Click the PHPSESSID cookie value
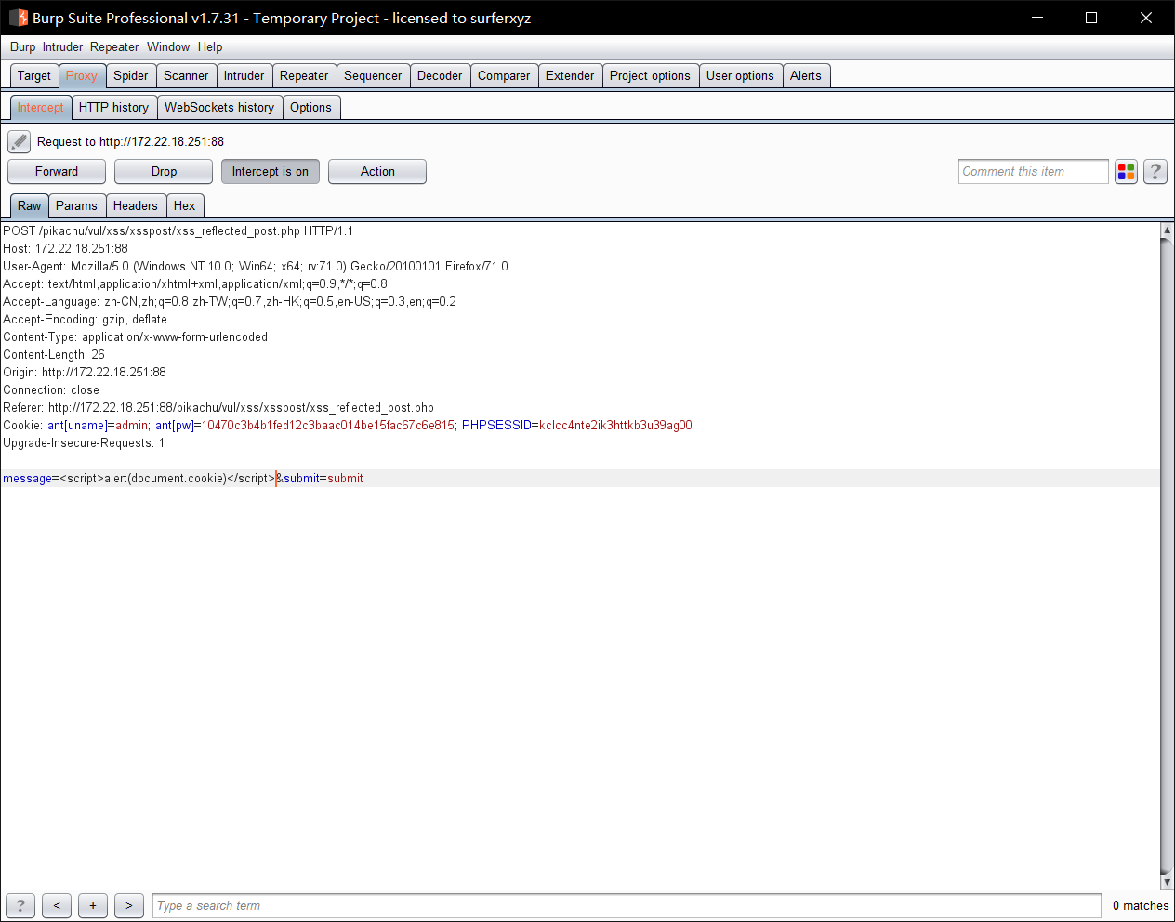Image resolution: width=1175 pixels, height=922 pixels. [615, 425]
